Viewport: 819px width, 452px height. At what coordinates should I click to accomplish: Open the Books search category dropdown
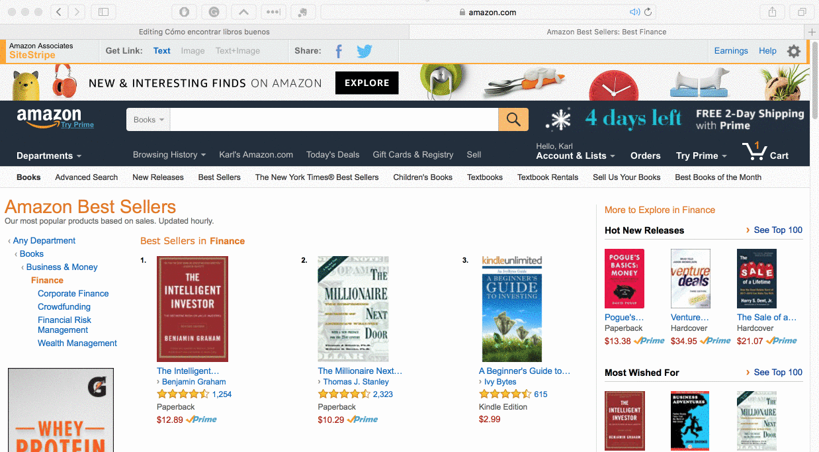tap(148, 120)
